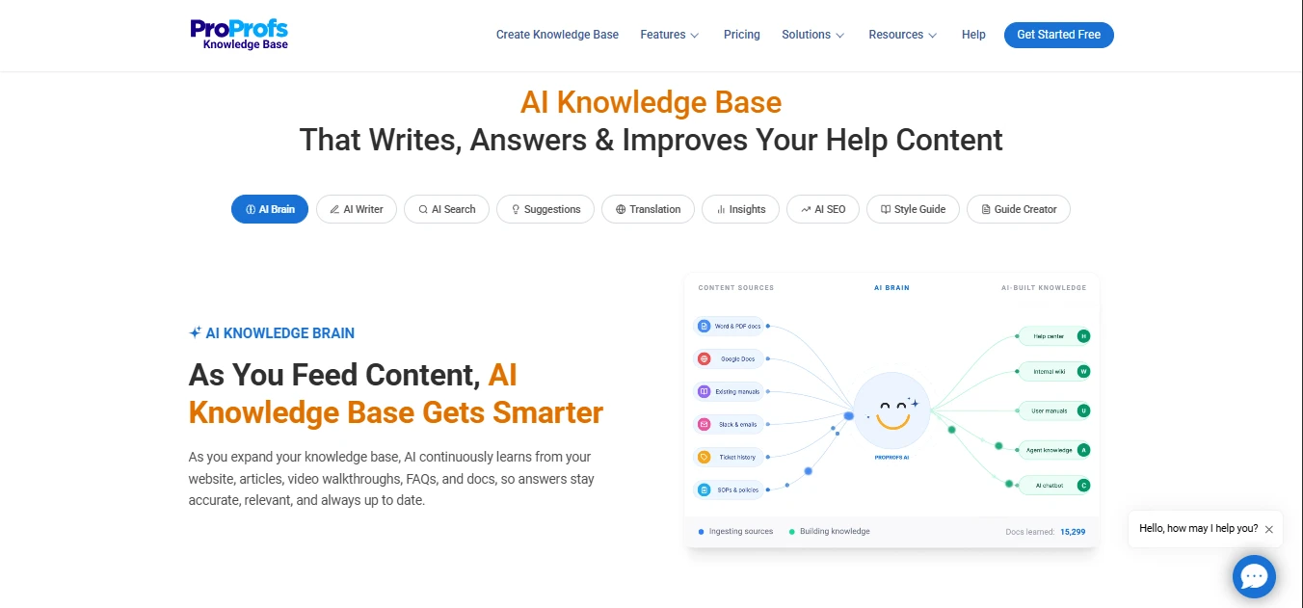Select the AI Search tab
The image size is (1303, 608).
coord(446,209)
